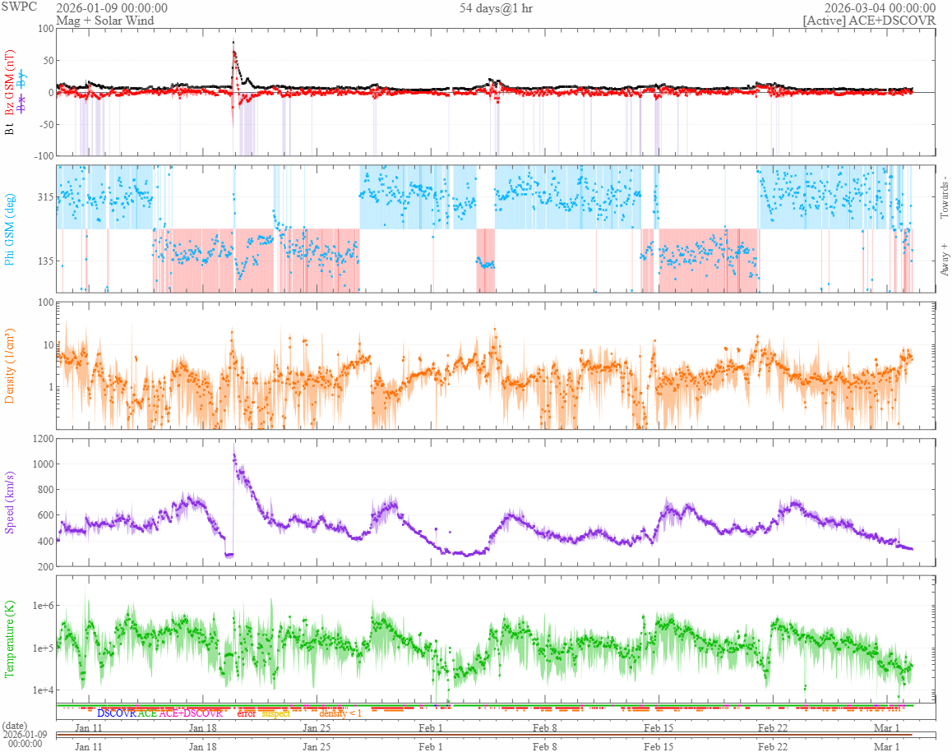Select the '54 days@1 hr' time span label

pyautogui.click(x=496, y=8)
